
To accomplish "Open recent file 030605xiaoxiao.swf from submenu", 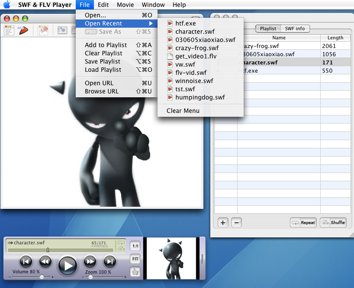I will tap(200, 40).
